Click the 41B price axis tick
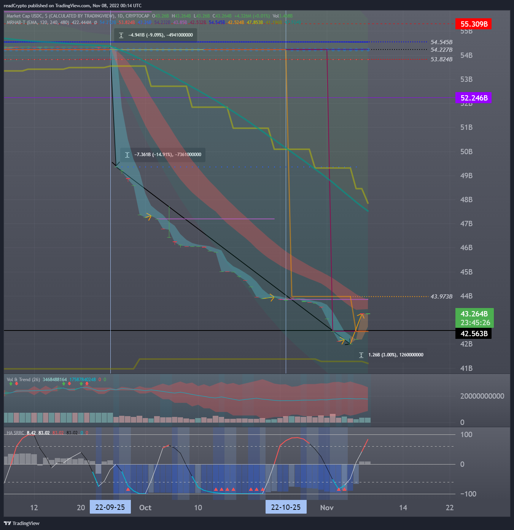The width and height of the screenshot is (514, 530). point(466,368)
